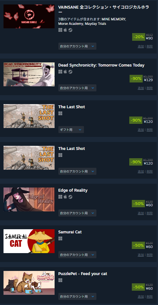The height and width of the screenshot is (305, 158).
Task: Click 追加 link for PuzzlePet
Action: point(141,296)
